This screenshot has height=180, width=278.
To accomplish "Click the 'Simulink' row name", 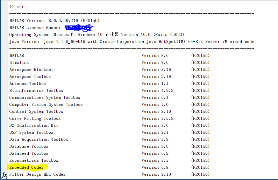I will tap(19, 63).
